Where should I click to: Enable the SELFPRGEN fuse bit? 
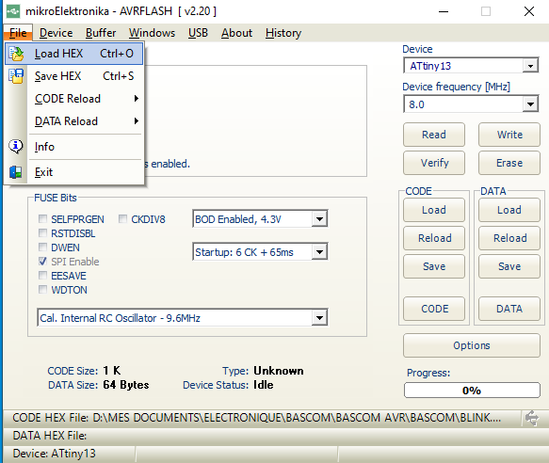point(42,219)
